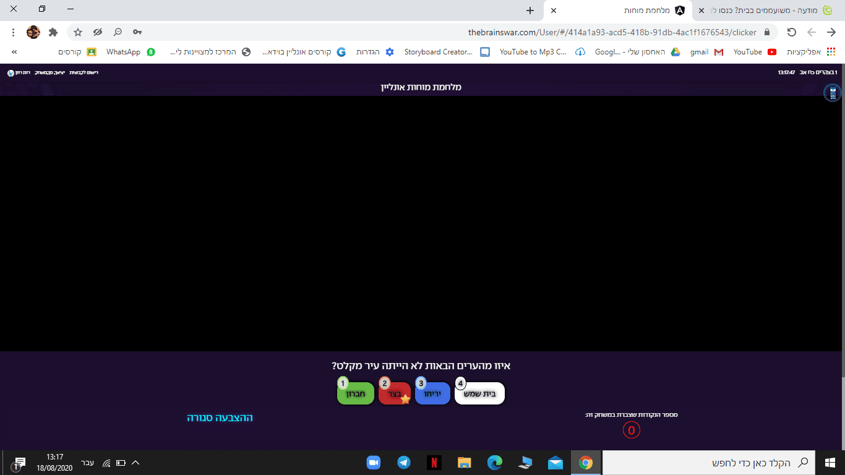Click the phone clicker icon at top right
Viewport: 845px width, 475px height.
point(833,93)
